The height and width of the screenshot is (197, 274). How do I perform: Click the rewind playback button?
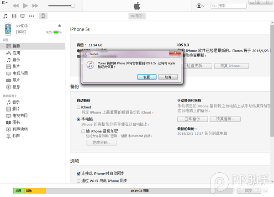(x=16, y=6)
